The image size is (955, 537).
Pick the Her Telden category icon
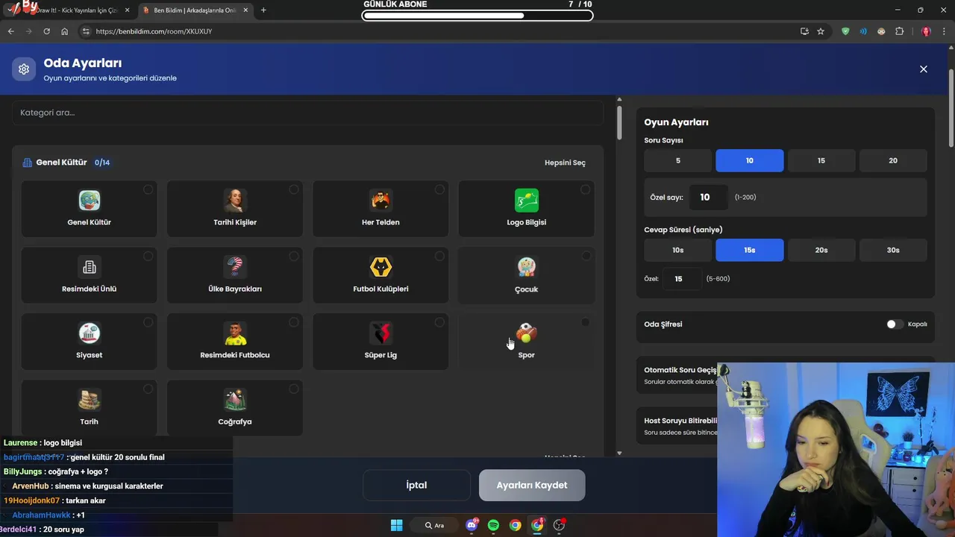[381, 200]
